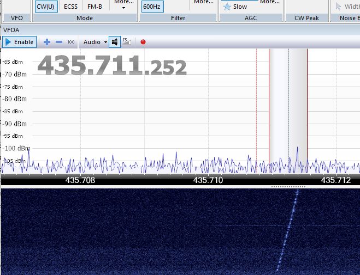This screenshot has height=275, width=360.
Task: Click the -80 dBm scale label
Action: (15, 99)
